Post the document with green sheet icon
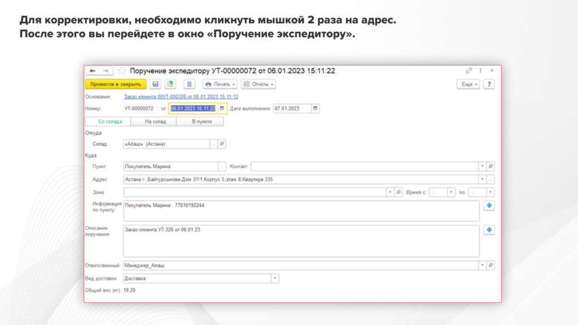The width and height of the screenshot is (578, 325). [x=170, y=84]
